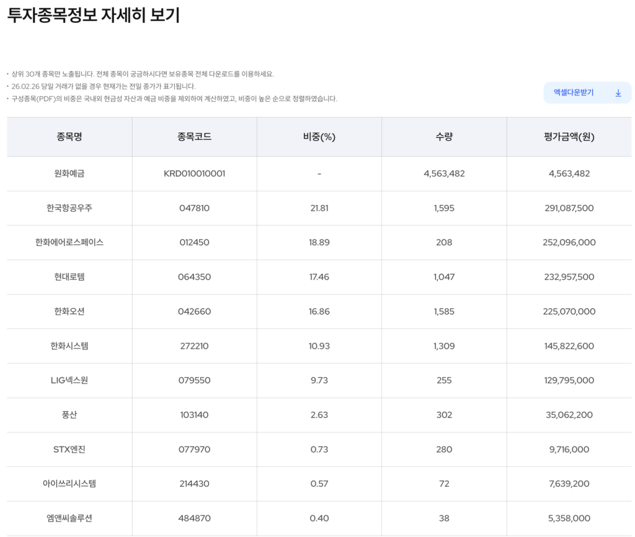
Task: Click the 원화예금 row name
Action: (69, 173)
